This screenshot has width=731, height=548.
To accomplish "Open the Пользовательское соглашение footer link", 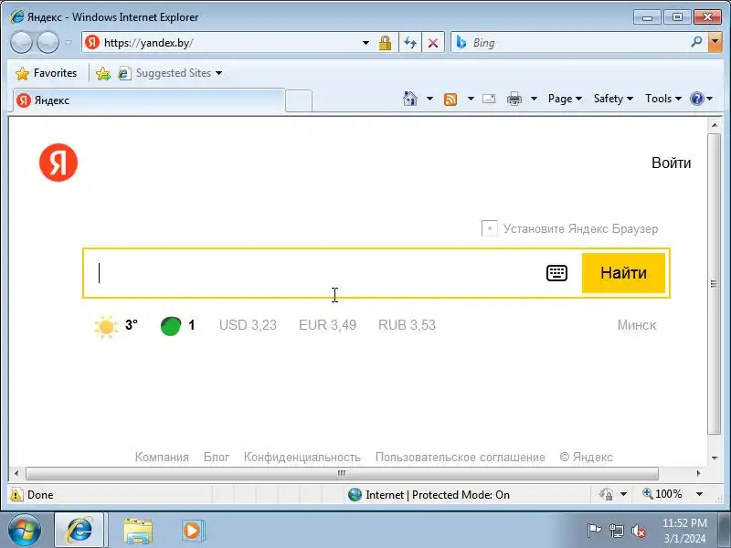I will pos(461,458).
